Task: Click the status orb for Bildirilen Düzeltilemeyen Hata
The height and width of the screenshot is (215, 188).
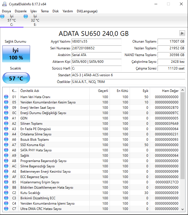Action: (6, 187)
